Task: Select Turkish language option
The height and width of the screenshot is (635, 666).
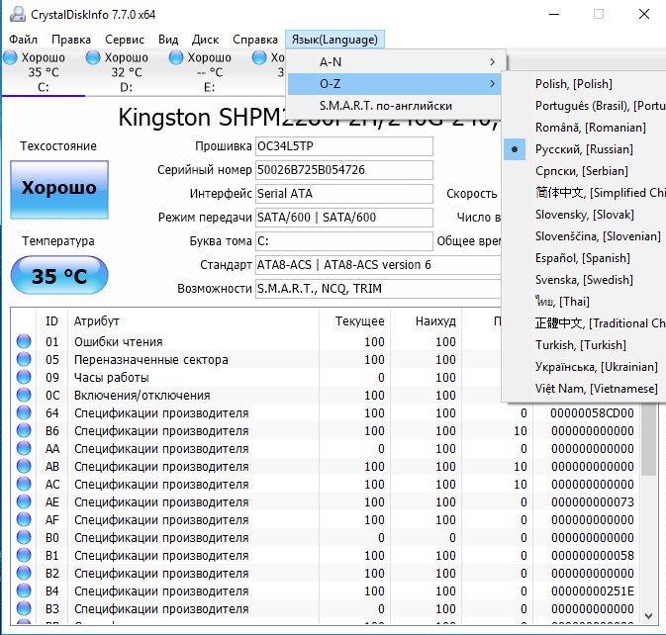Action: 585,345
